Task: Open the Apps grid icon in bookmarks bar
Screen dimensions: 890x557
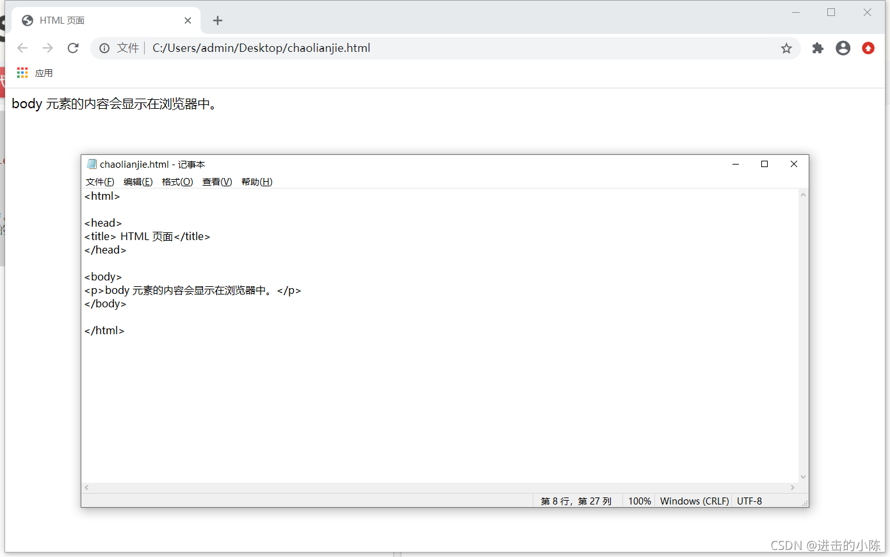Action: point(22,73)
